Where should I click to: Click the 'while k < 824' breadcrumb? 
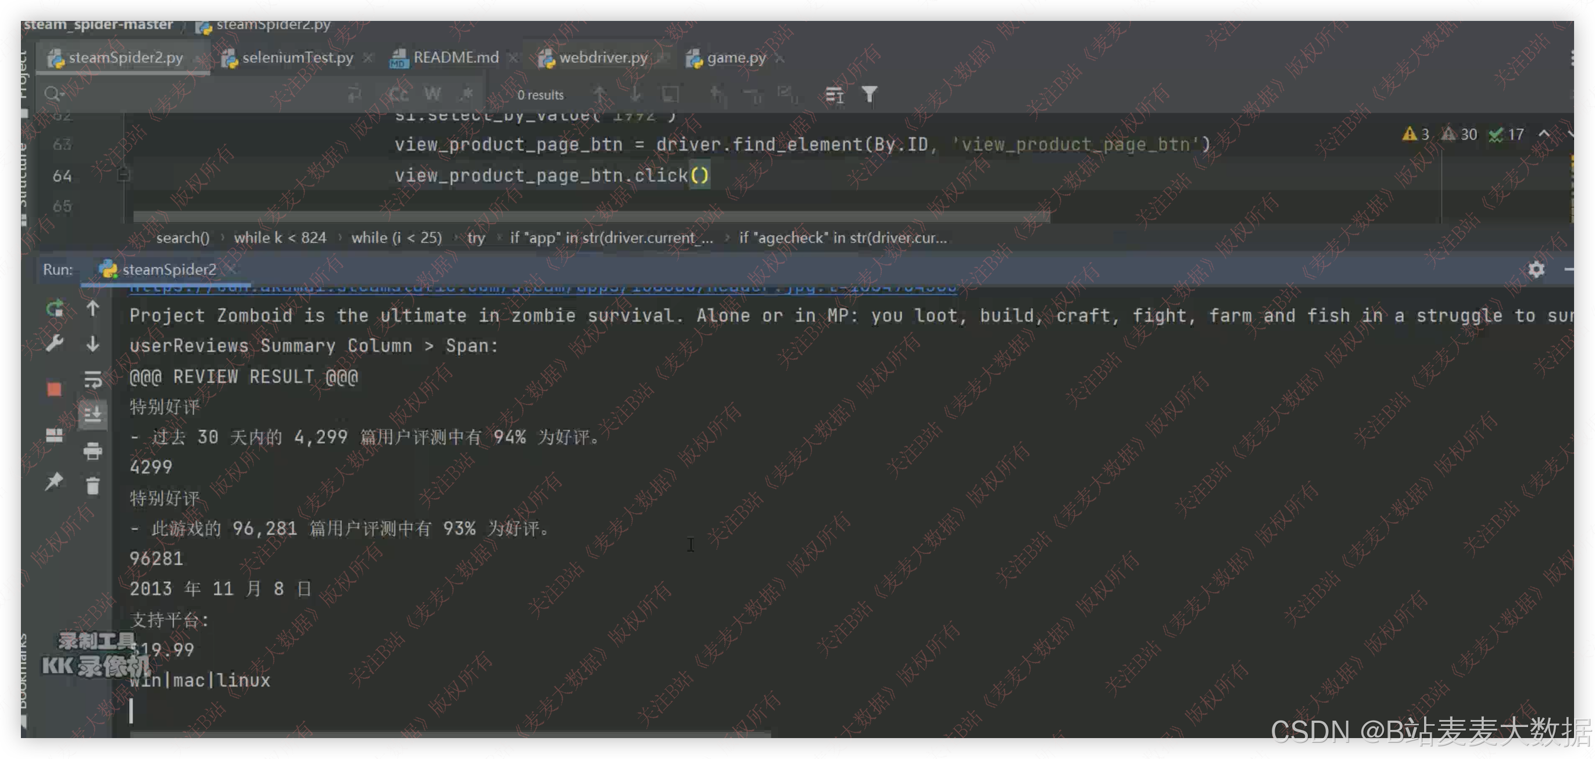pos(280,238)
